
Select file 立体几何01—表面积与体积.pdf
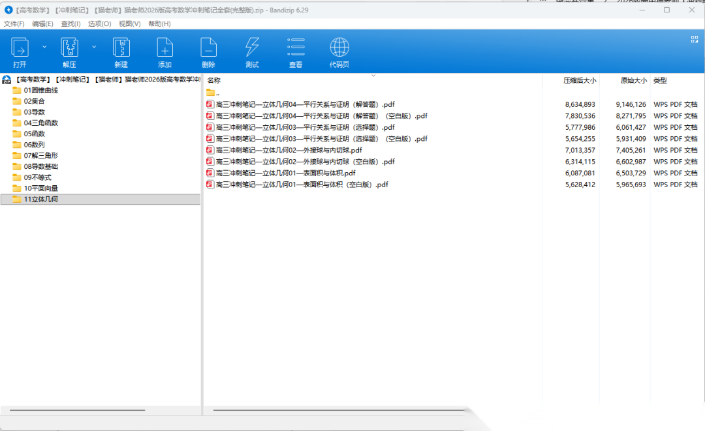(x=285, y=173)
